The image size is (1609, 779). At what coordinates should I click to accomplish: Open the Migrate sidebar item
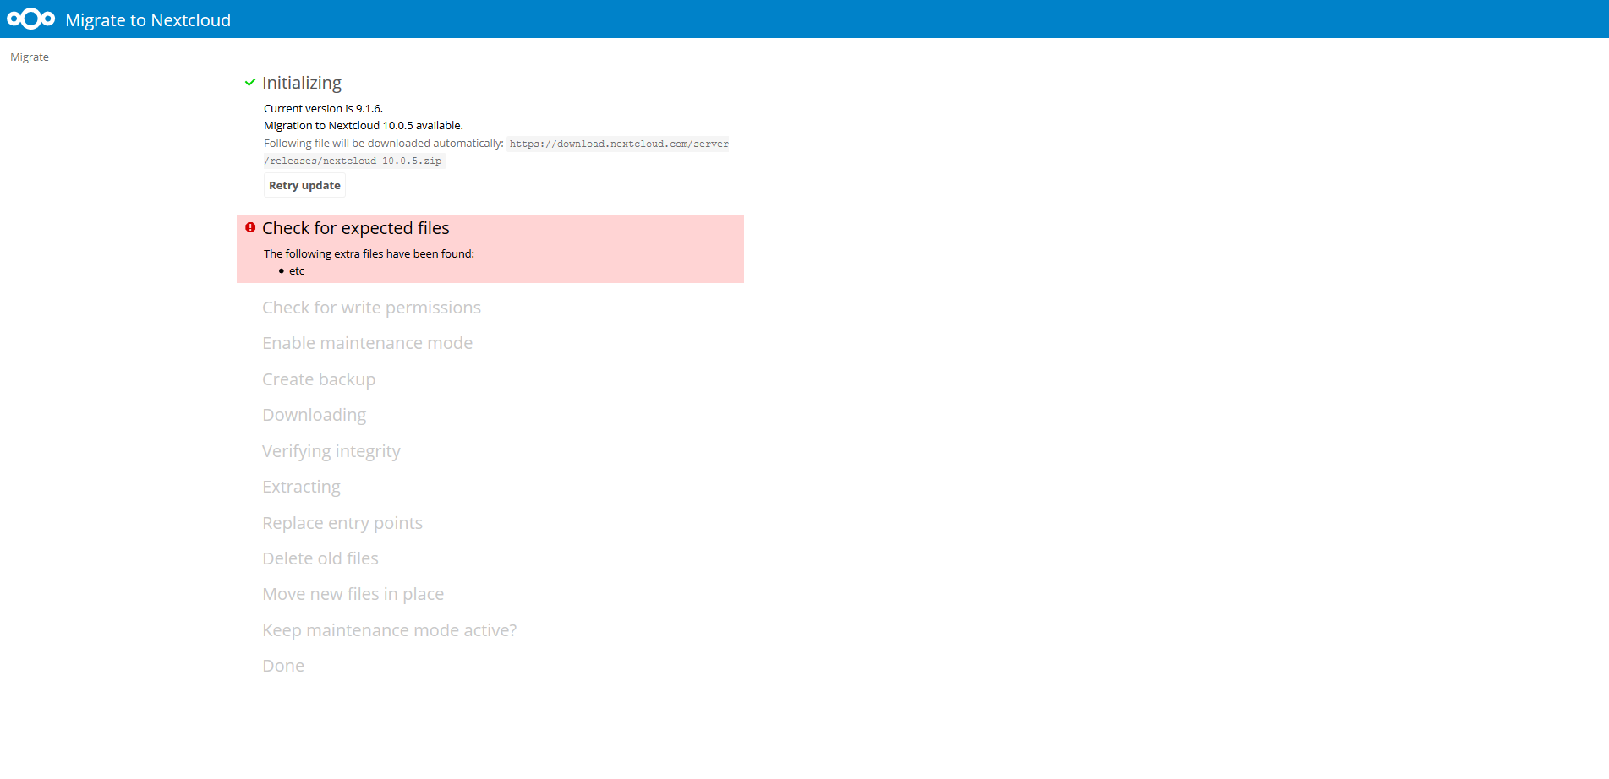[x=30, y=57]
